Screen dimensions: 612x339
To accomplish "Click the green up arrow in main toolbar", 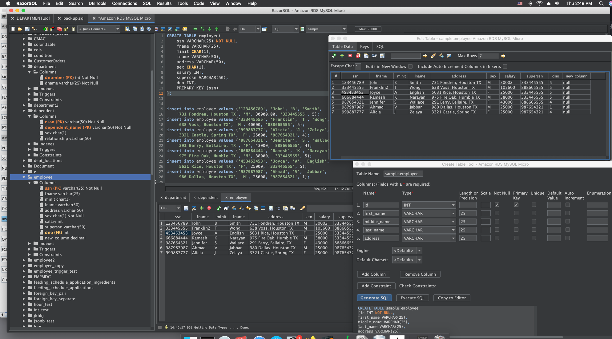I will [217, 29].
